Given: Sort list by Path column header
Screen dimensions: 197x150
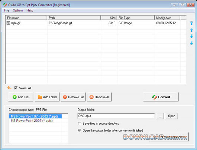Looking at the screenshot, I should tap(74, 18).
